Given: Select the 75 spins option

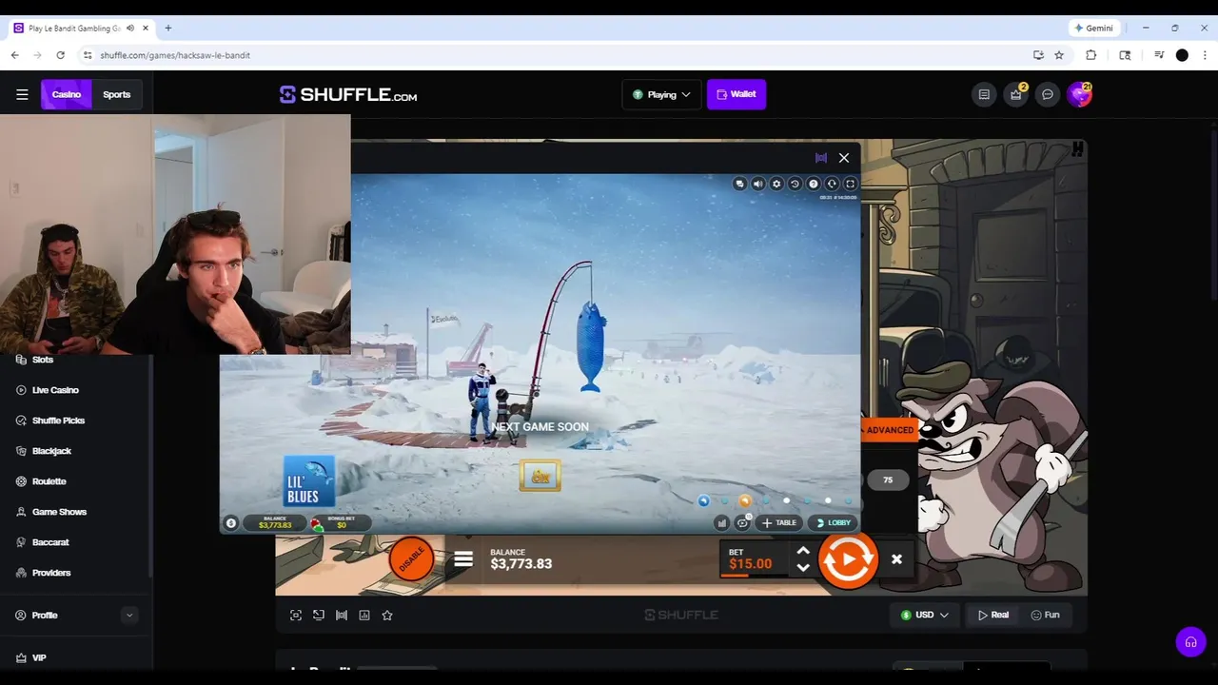Looking at the screenshot, I should point(888,480).
